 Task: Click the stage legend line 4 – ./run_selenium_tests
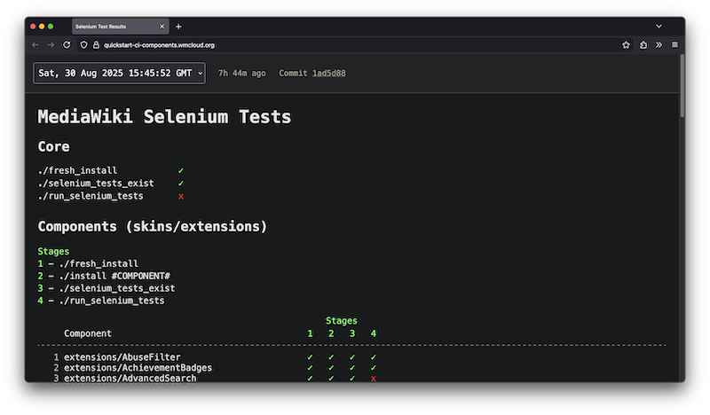tap(101, 301)
